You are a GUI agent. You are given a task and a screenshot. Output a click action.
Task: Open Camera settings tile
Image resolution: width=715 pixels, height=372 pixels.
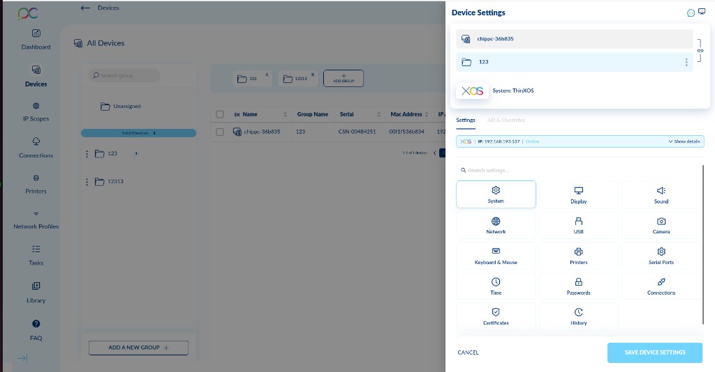coord(661,225)
